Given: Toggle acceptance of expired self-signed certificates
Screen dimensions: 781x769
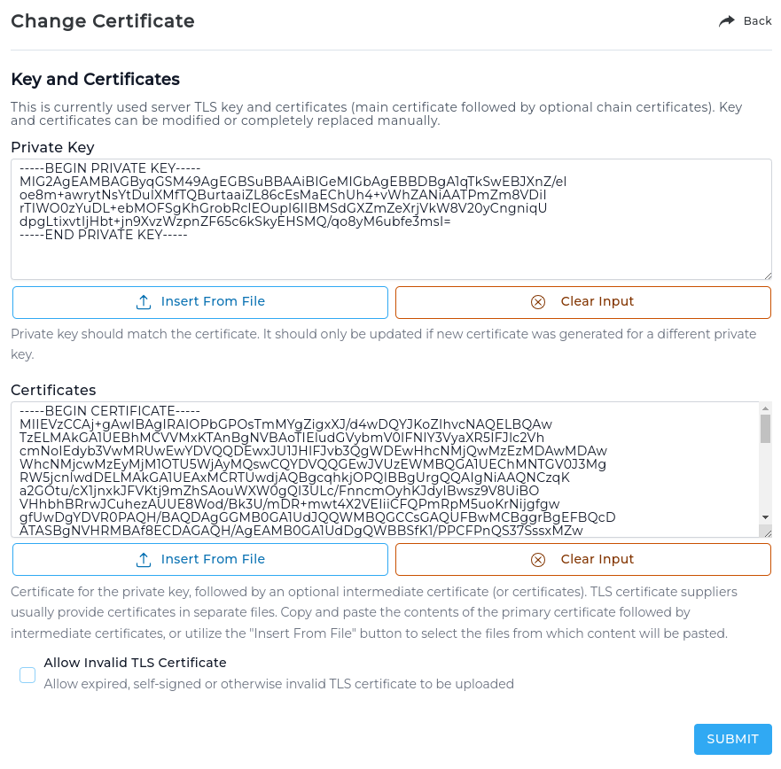Looking at the screenshot, I should [x=27, y=674].
